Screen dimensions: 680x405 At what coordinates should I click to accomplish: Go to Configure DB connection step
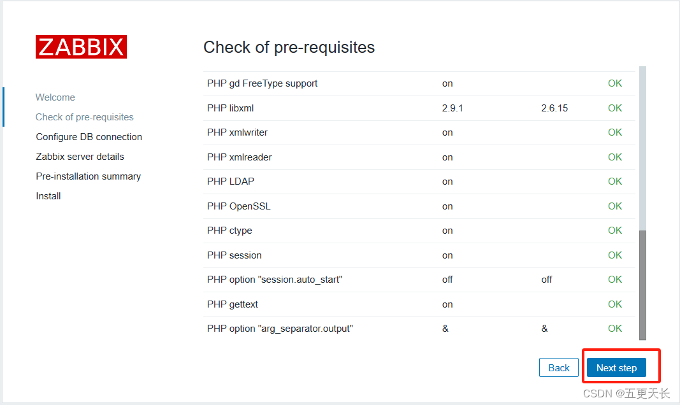89,137
